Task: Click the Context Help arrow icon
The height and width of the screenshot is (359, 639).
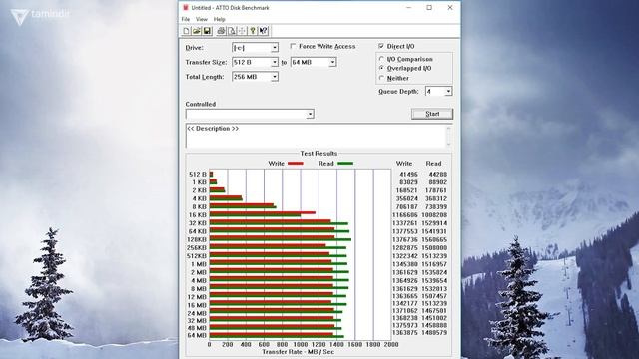Action: pyautogui.click(x=263, y=31)
